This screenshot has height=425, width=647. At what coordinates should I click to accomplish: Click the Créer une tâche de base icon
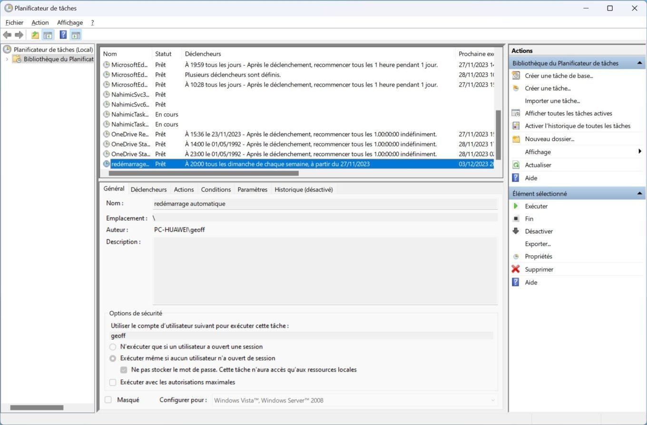516,75
